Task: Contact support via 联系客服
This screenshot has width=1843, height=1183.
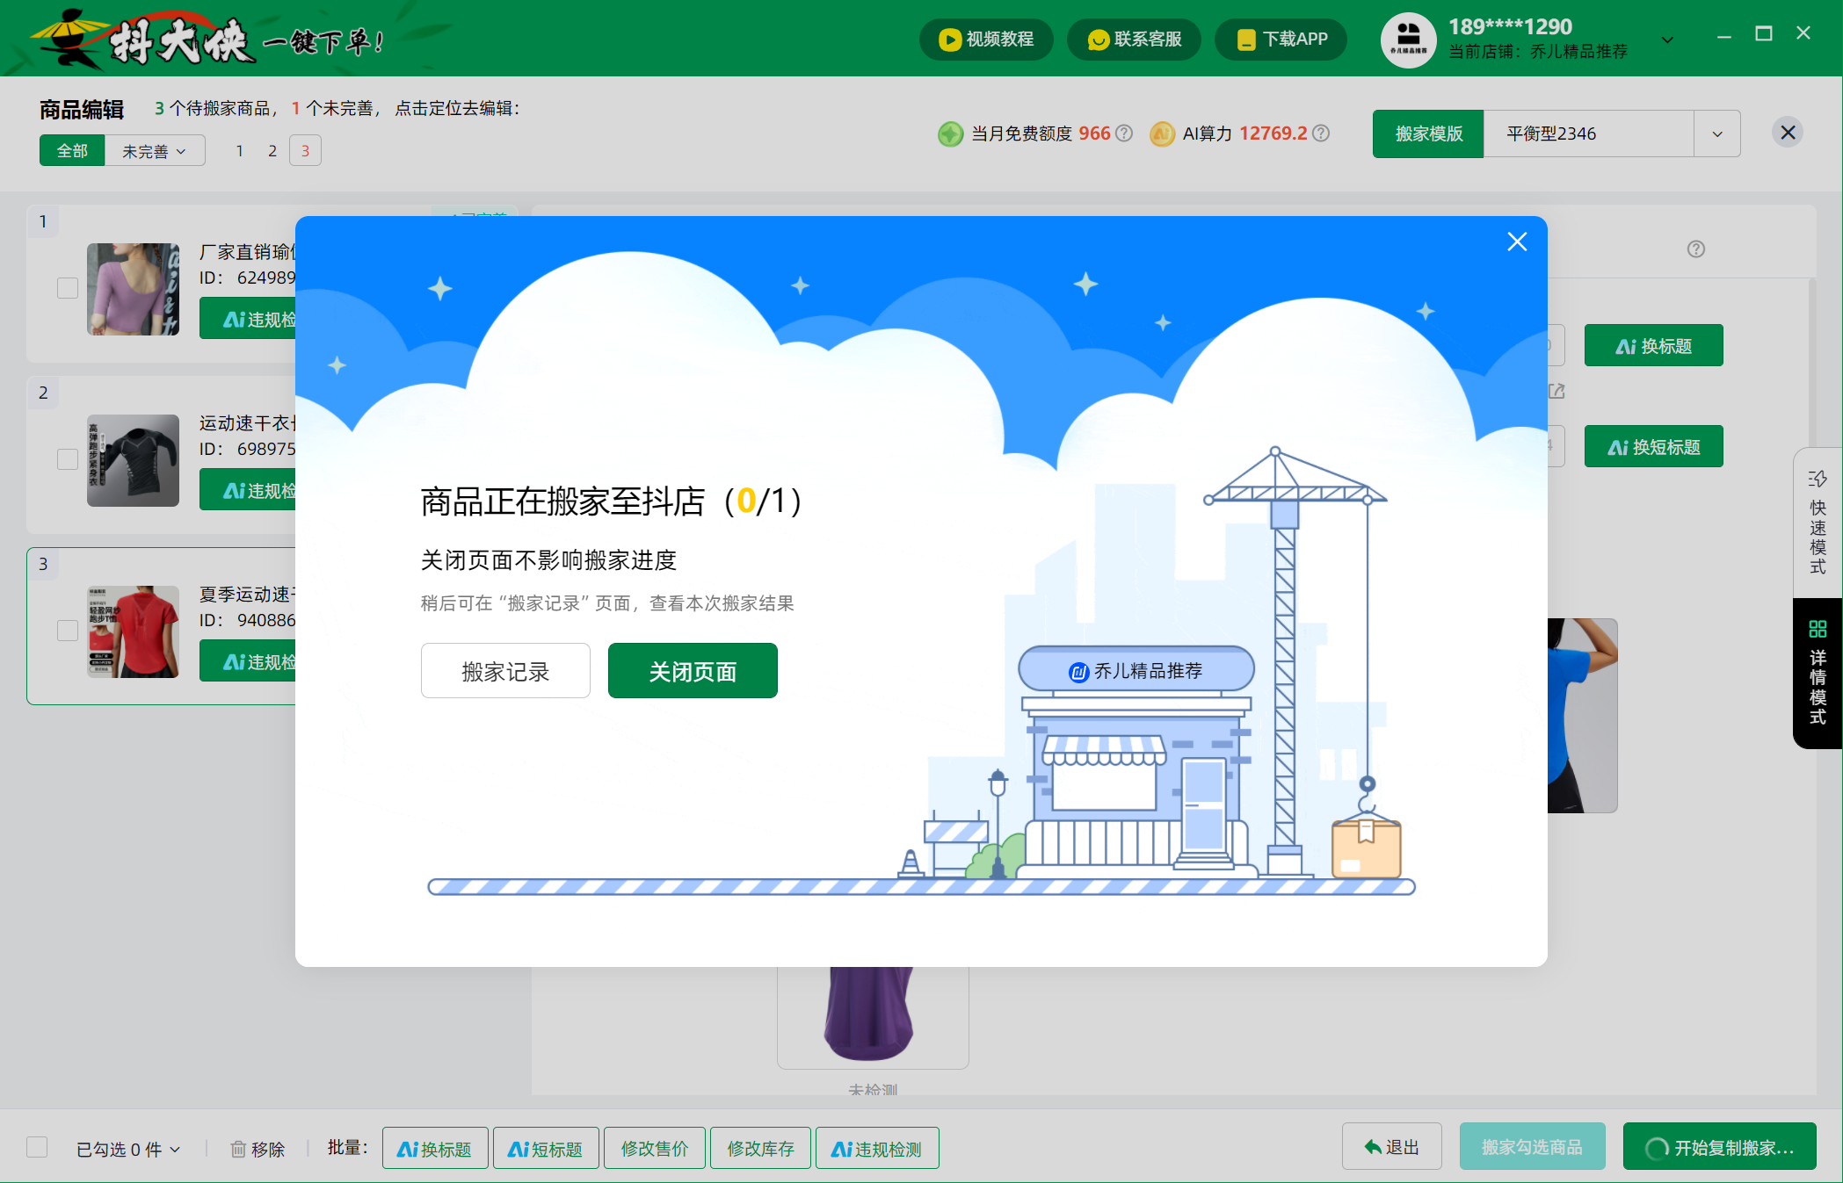Action: 1134,40
